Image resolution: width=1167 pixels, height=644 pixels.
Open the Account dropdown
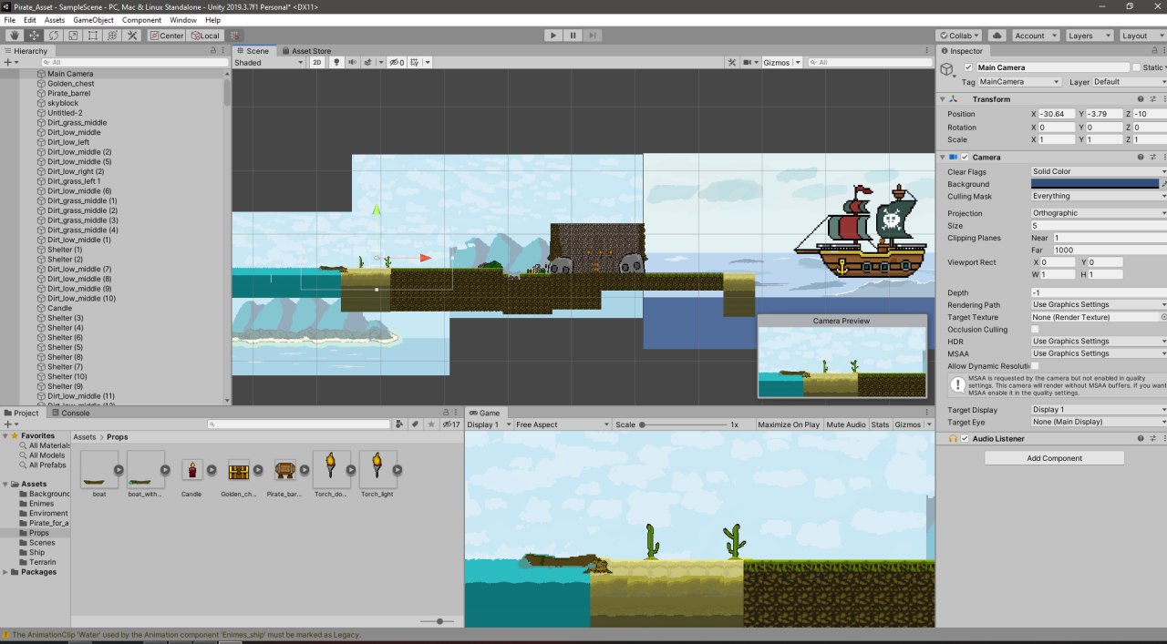1035,36
